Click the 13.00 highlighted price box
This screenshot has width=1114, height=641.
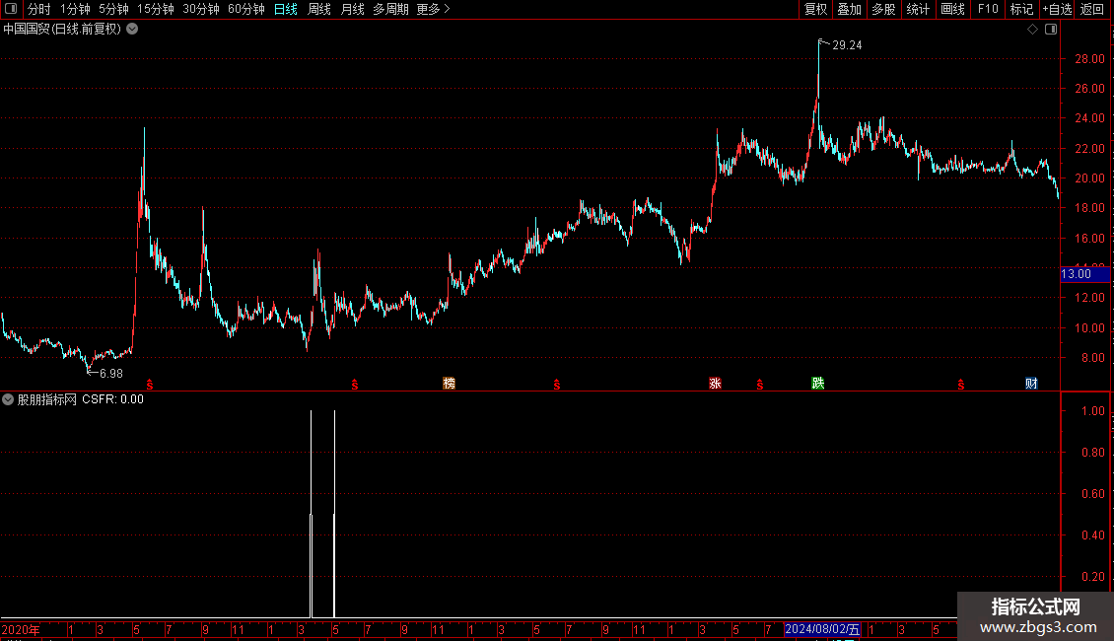coord(1084,273)
